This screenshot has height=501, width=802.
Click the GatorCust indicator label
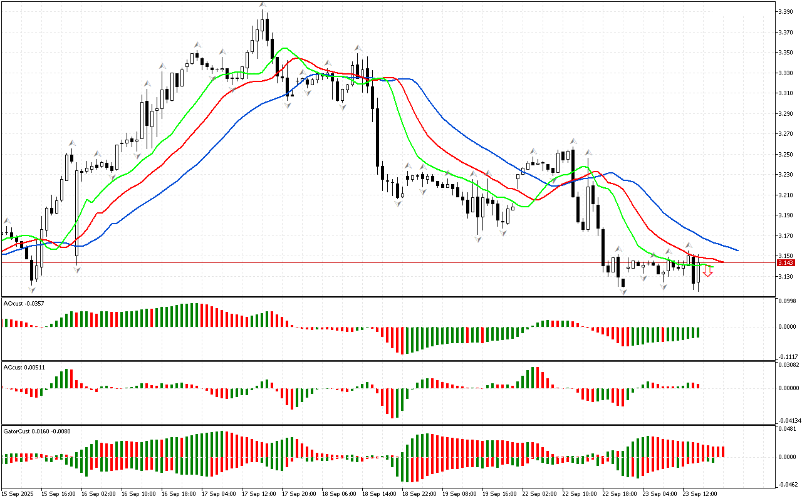pos(34,431)
